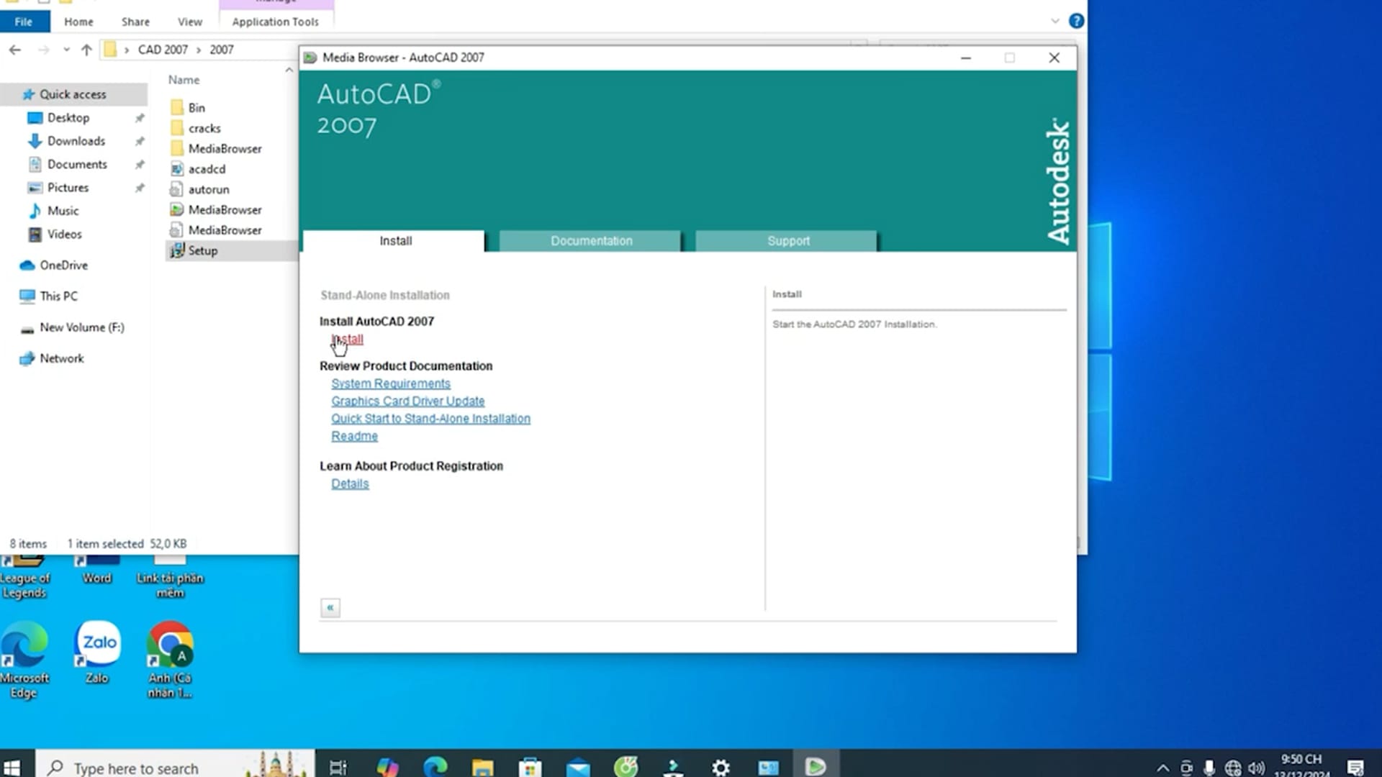
Task: Switch to the Documentation tab
Action: [590, 241]
